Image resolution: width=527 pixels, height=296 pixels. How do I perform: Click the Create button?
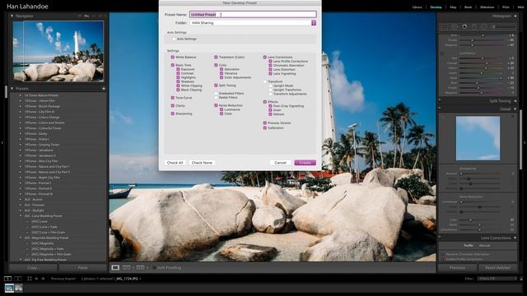tap(305, 163)
